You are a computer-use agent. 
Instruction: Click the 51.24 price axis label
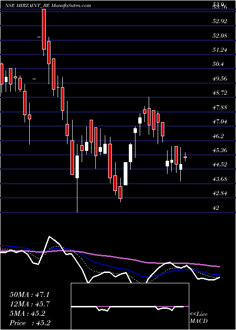[220, 50]
